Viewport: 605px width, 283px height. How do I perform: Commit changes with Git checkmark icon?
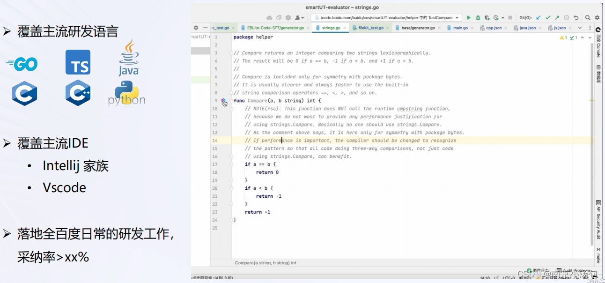[548, 18]
